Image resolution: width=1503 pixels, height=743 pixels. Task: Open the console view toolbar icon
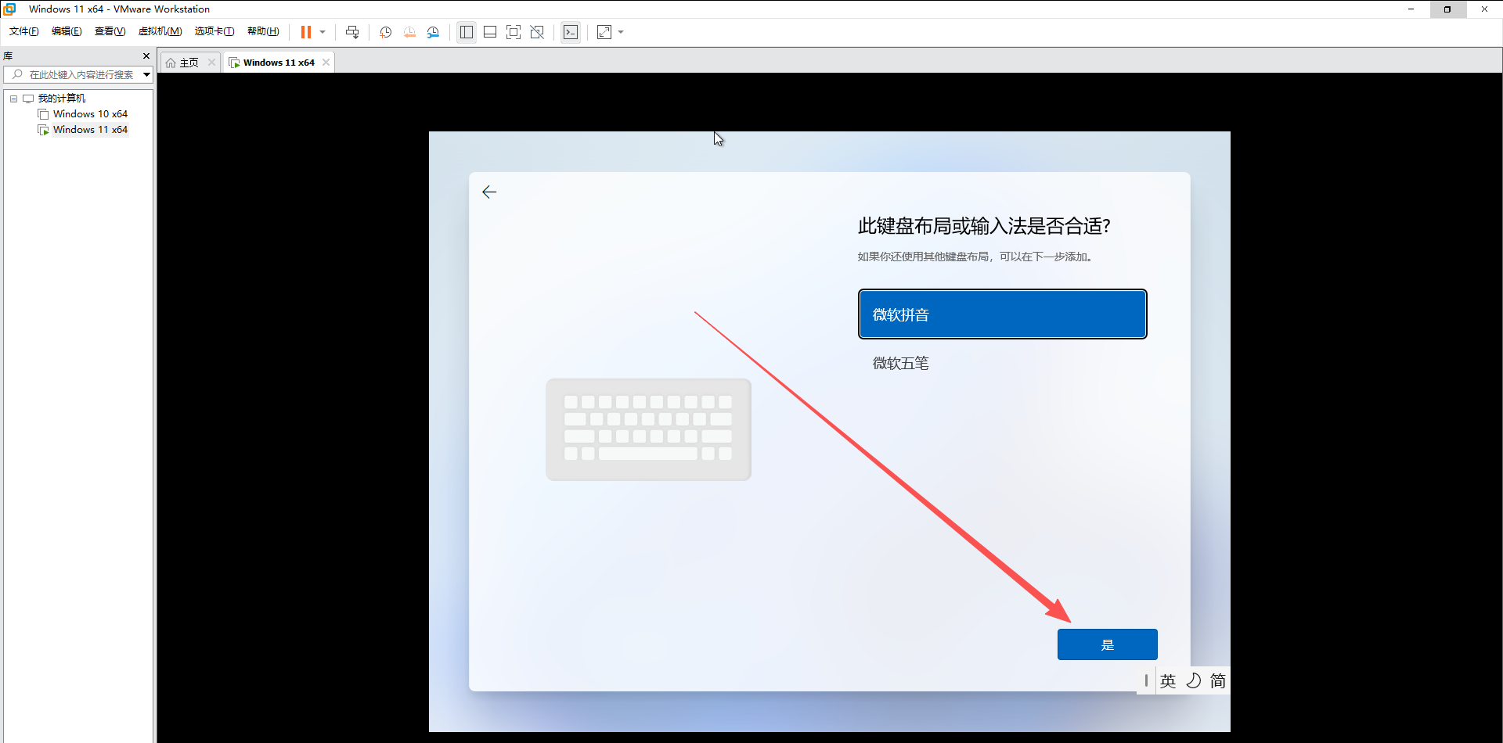tap(571, 32)
